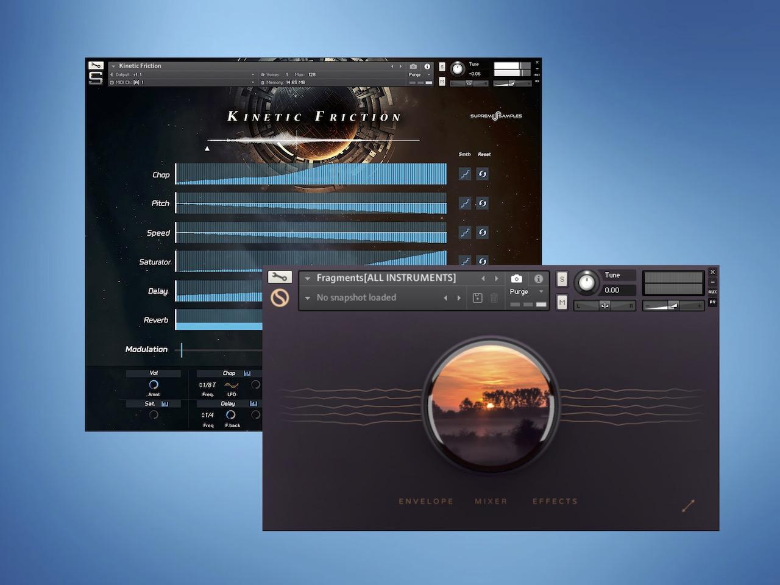Click the Modulation slider handle

182,350
